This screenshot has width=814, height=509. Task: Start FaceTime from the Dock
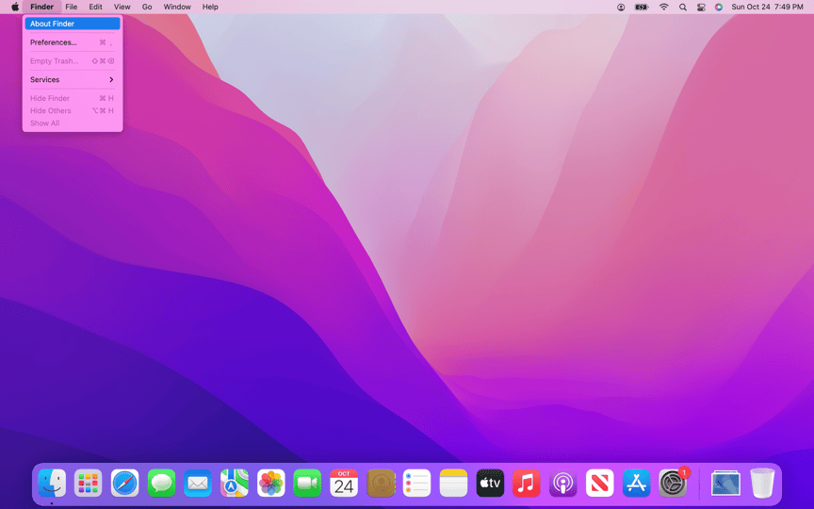[x=307, y=483]
